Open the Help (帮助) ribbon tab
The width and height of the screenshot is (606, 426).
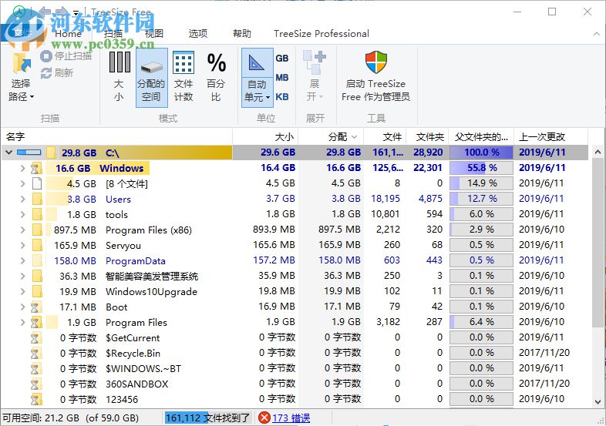pos(242,34)
